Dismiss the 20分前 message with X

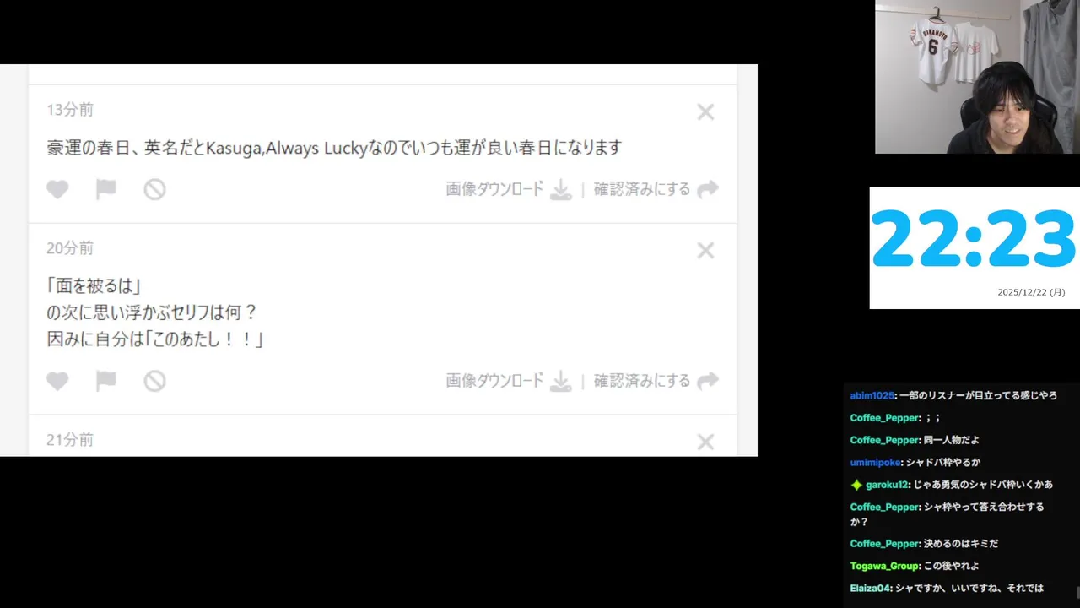pyautogui.click(x=705, y=250)
